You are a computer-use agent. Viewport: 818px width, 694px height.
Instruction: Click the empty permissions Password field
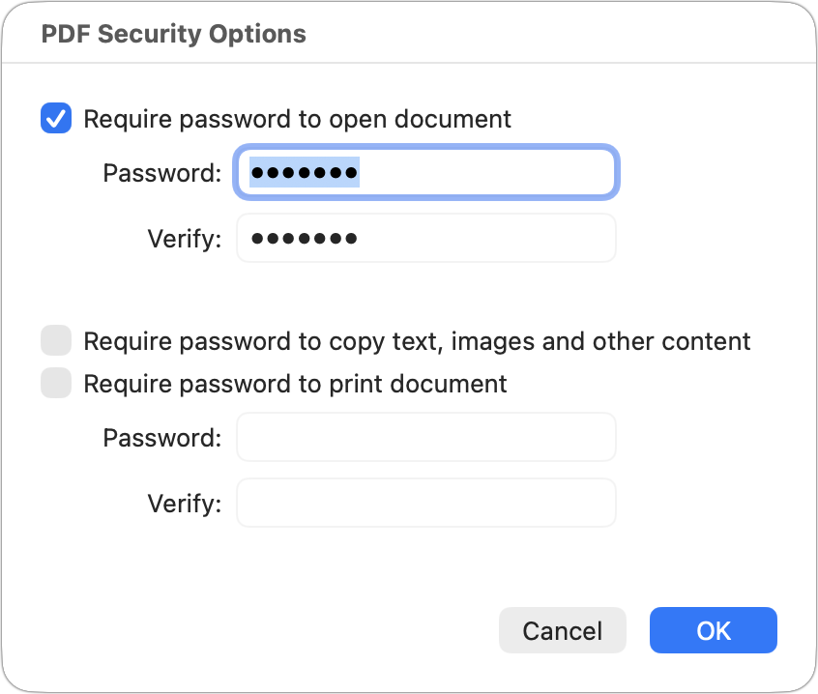pos(426,438)
